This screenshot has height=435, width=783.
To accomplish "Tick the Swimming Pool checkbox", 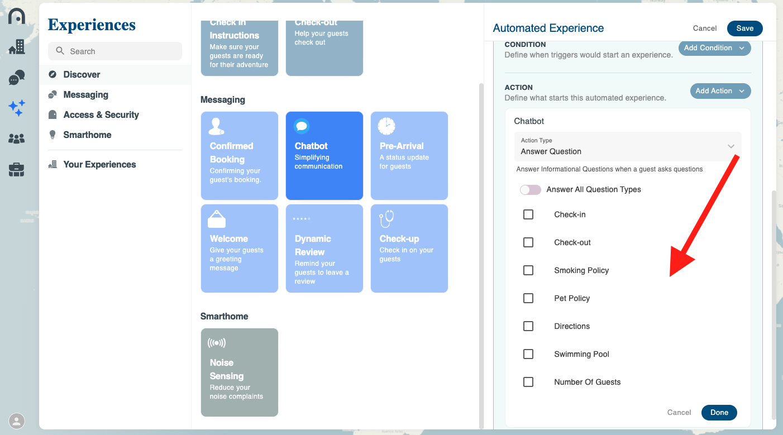I will (x=528, y=354).
